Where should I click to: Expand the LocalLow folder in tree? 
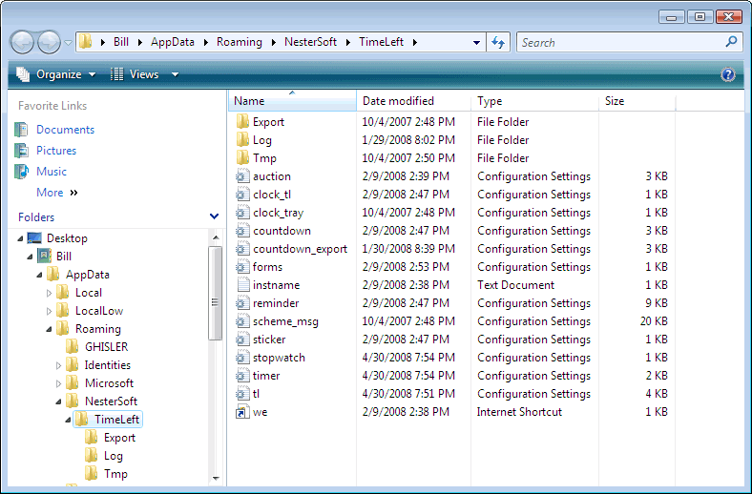point(49,311)
